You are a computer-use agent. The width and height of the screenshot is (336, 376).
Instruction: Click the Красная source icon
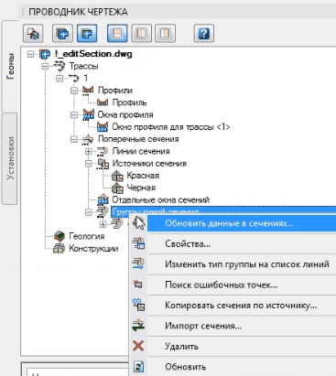click(118, 176)
